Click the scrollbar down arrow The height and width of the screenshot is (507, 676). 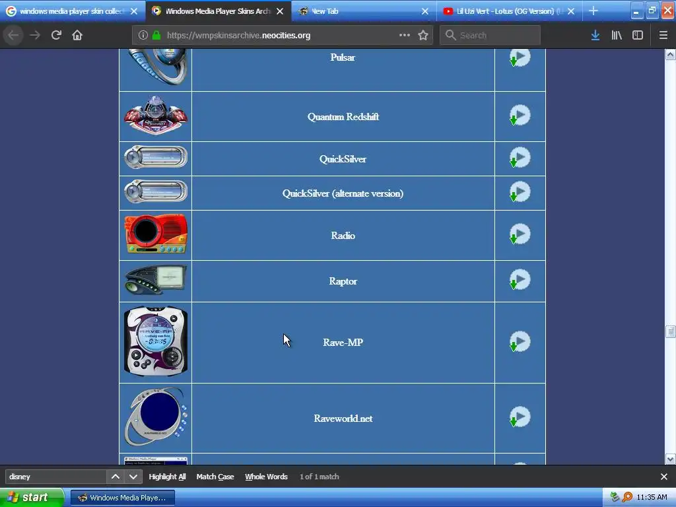tap(670, 459)
